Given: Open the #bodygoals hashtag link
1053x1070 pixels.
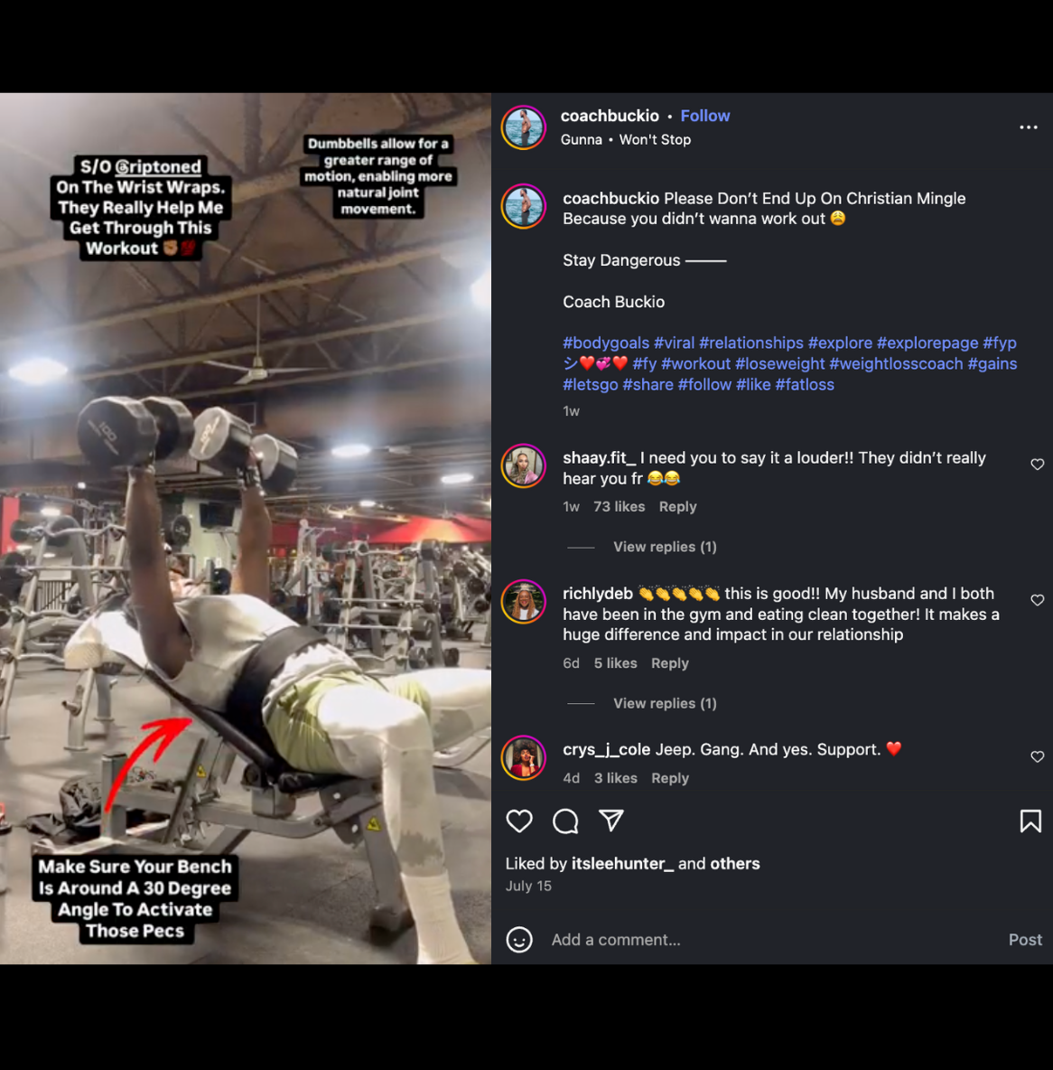Looking at the screenshot, I should 606,343.
